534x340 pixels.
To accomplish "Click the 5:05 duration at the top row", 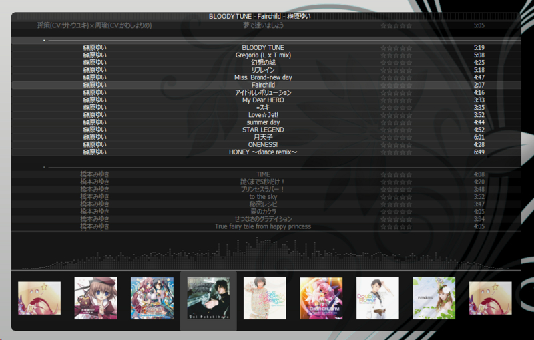I will (x=479, y=25).
